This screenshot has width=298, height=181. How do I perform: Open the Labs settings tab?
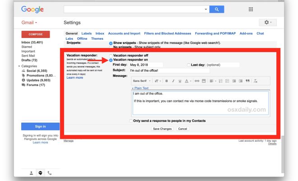(x=70, y=38)
